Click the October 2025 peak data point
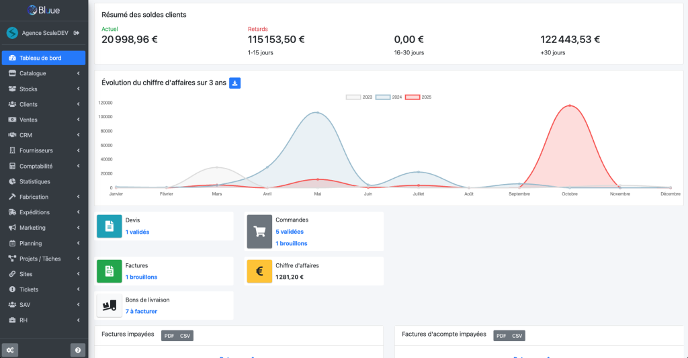 [x=570, y=105]
